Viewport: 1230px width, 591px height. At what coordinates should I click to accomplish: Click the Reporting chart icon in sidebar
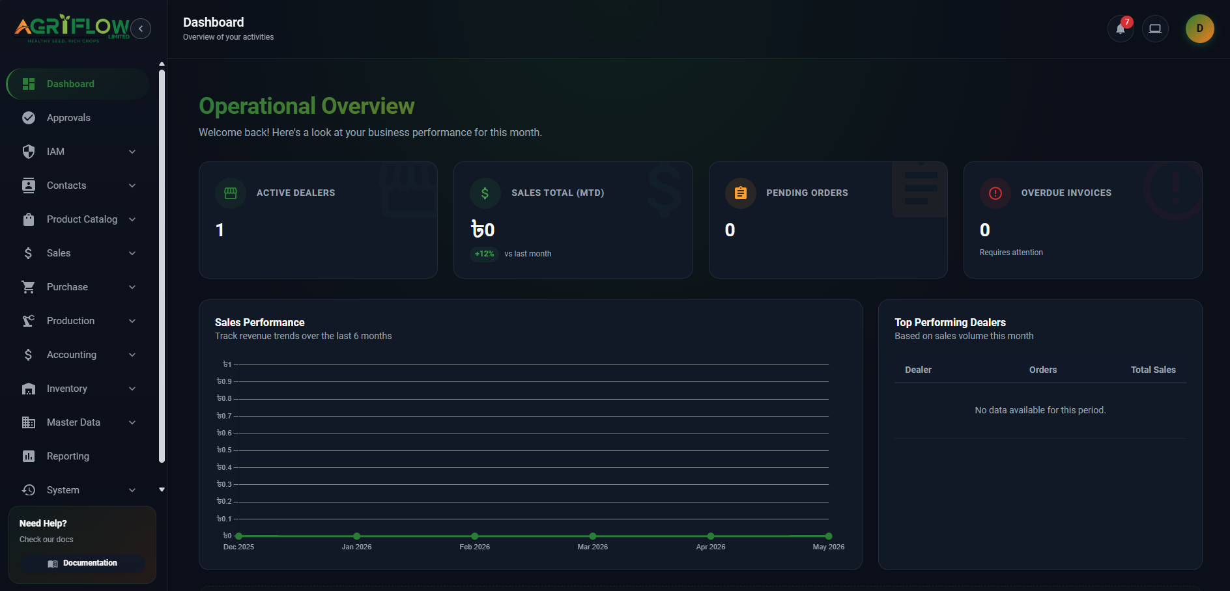pos(29,456)
